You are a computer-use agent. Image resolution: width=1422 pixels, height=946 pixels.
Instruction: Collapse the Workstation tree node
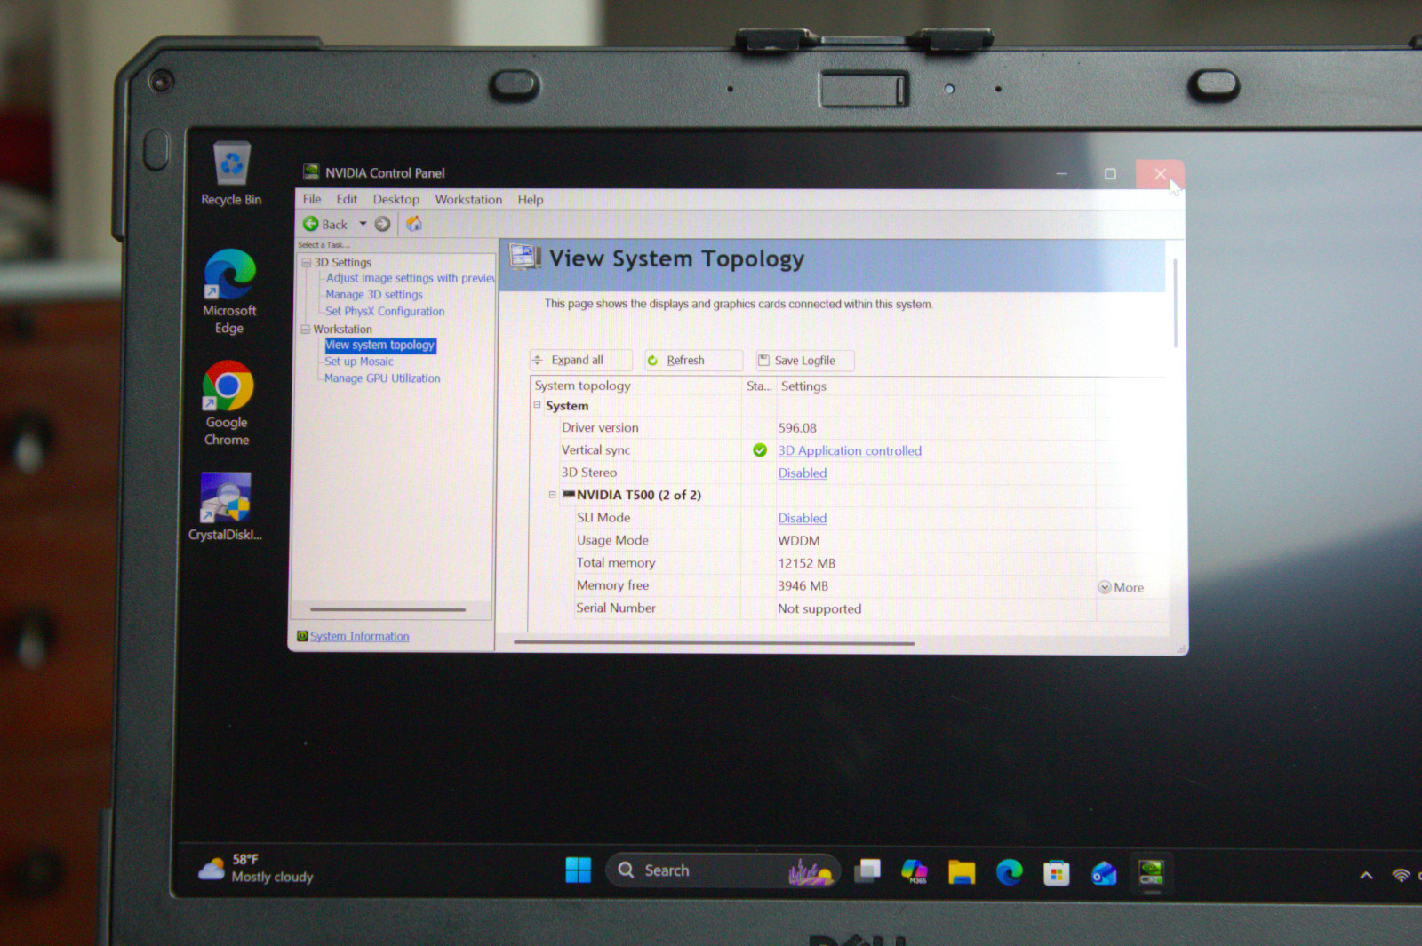tap(306, 329)
